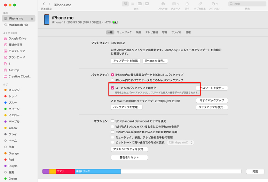This screenshot has width=268, height=182.
Task: Click the アップデートを確認 button
Action: pos(125,61)
